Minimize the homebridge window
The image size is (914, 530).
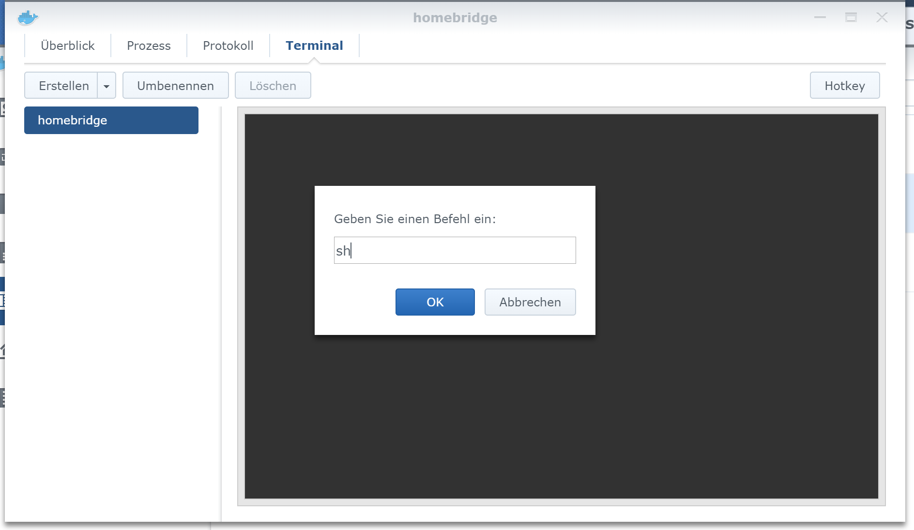click(820, 17)
